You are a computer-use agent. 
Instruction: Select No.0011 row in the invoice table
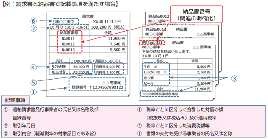(68, 39)
